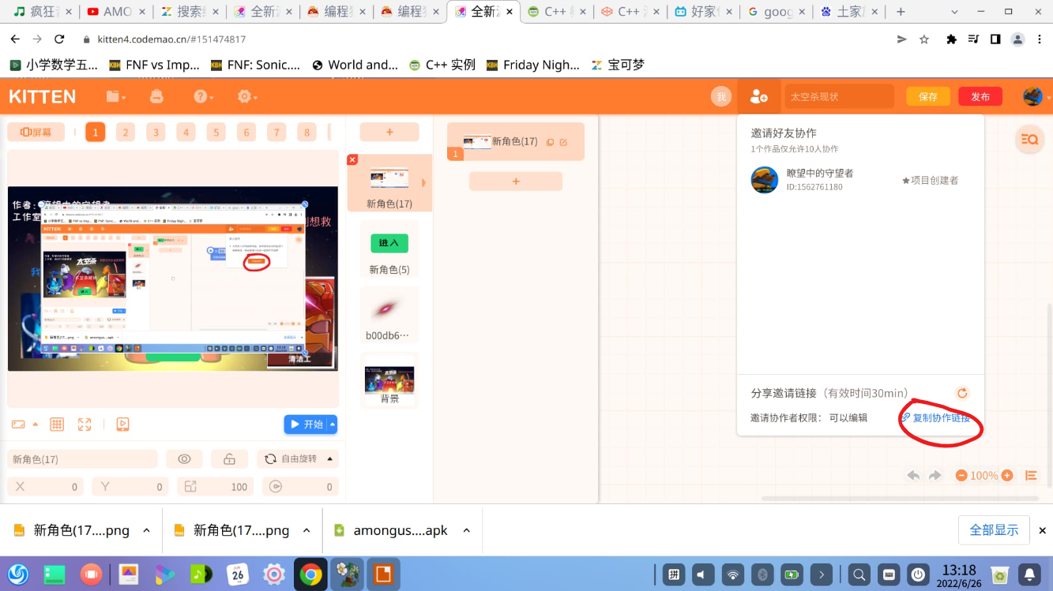The width and height of the screenshot is (1053, 591).
Task: Click the Chrome extensions puzzle icon
Action: 951,39
